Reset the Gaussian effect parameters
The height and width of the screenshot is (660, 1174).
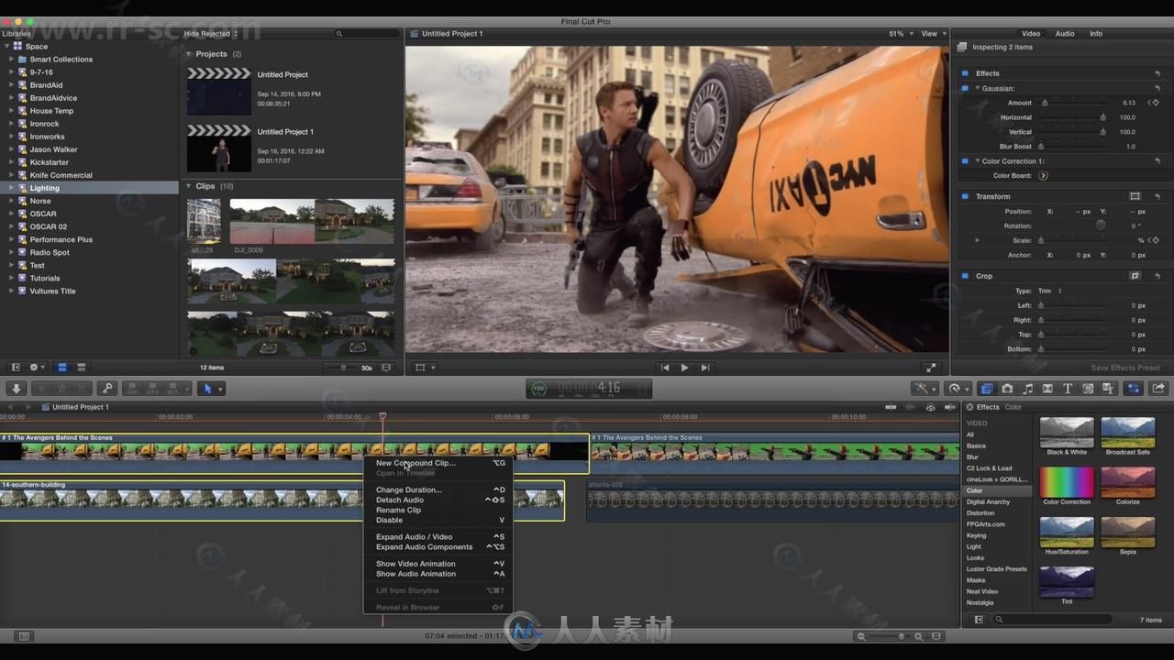[1157, 88]
